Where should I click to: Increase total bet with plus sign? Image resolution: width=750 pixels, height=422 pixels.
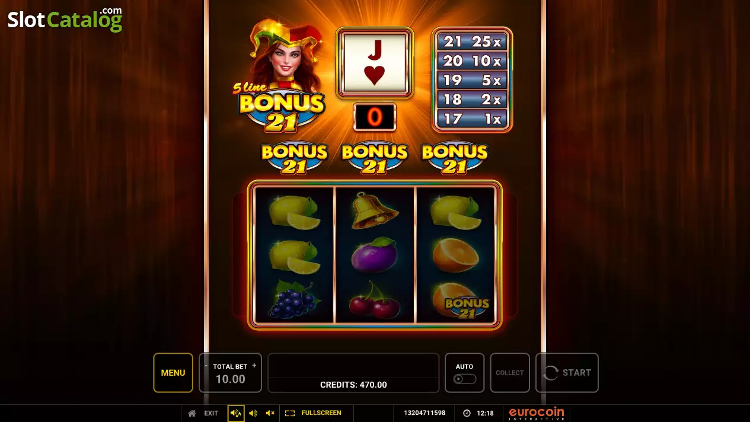254,366
